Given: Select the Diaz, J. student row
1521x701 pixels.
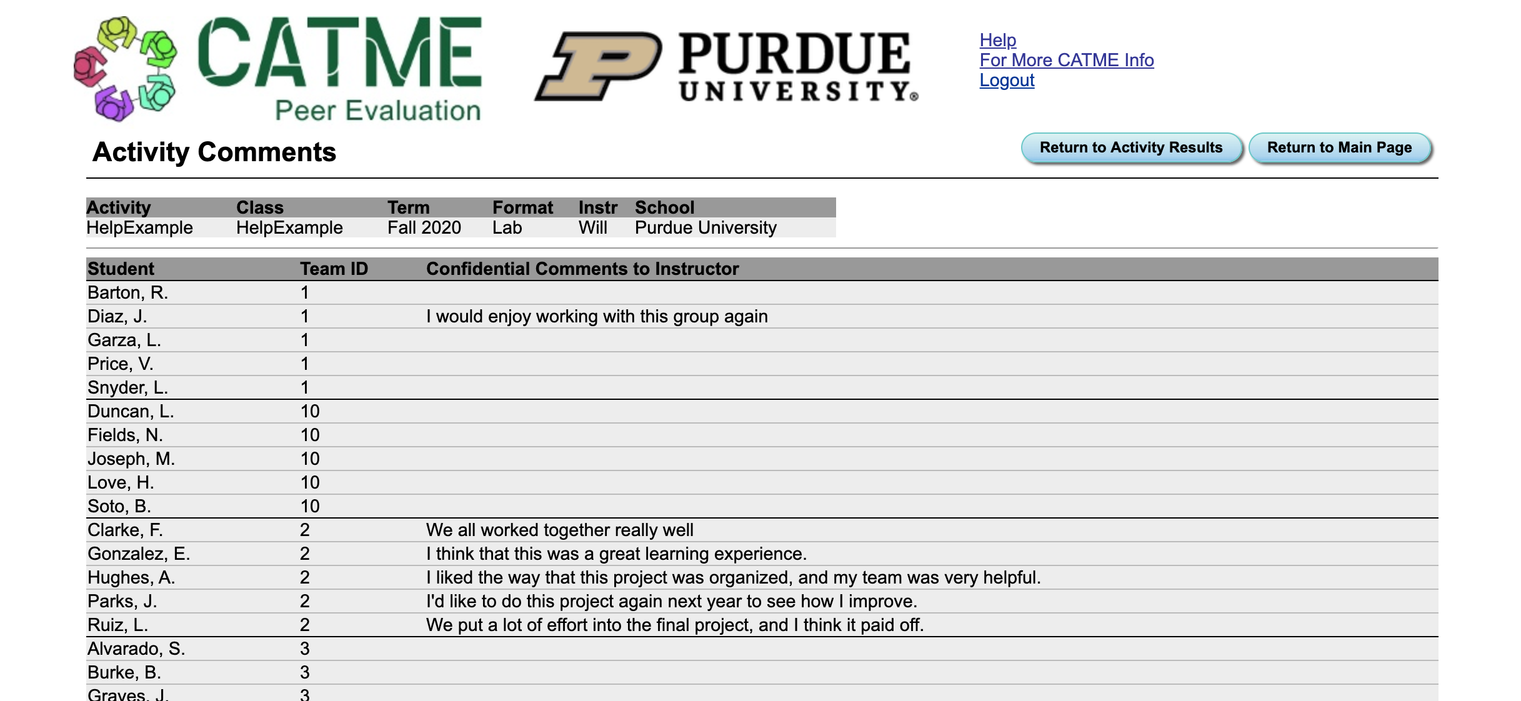Looking at the screenshot, I should pyautogui.click(x=117, y=316).
